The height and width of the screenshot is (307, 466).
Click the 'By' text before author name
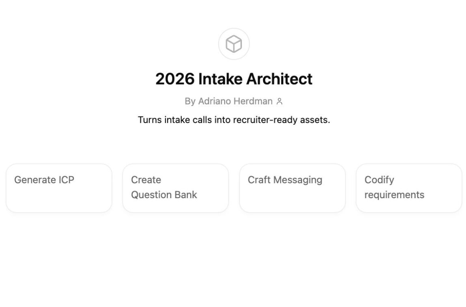[190, 101]
